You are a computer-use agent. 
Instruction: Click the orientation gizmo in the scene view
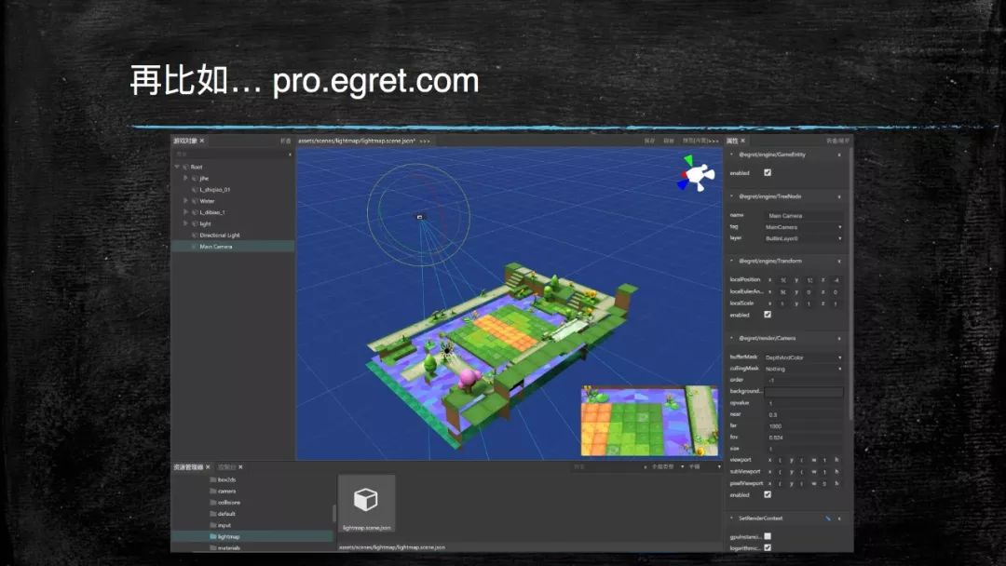[x=696, y=174]
